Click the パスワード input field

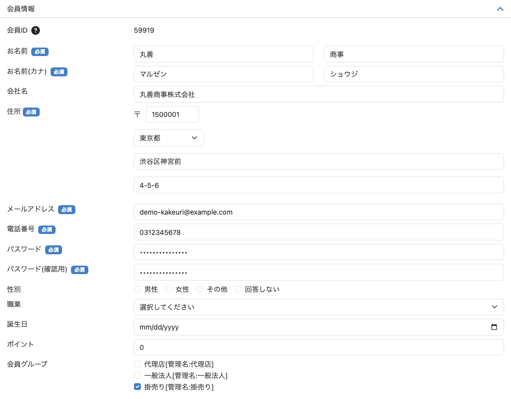point(319,252)
